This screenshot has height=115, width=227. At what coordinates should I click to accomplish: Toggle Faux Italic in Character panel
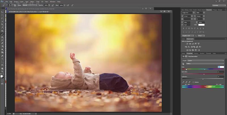(186, 28)
